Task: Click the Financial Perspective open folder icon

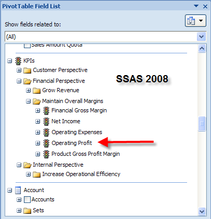Action: click(x=27, y=81)
